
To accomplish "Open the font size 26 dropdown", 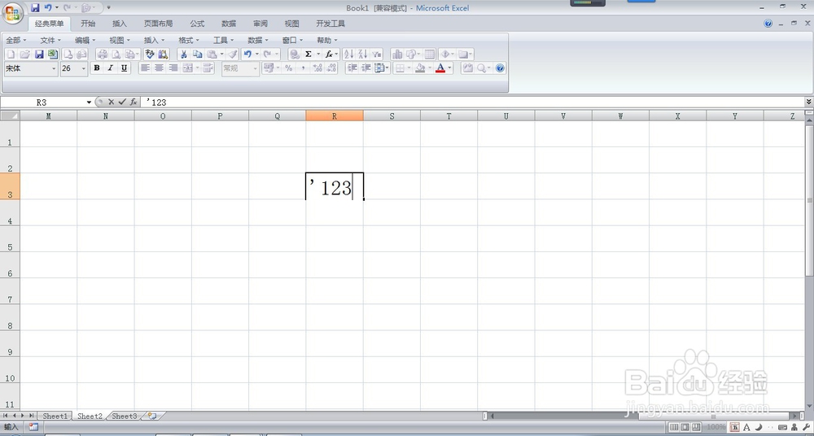I will pos(84,68).
